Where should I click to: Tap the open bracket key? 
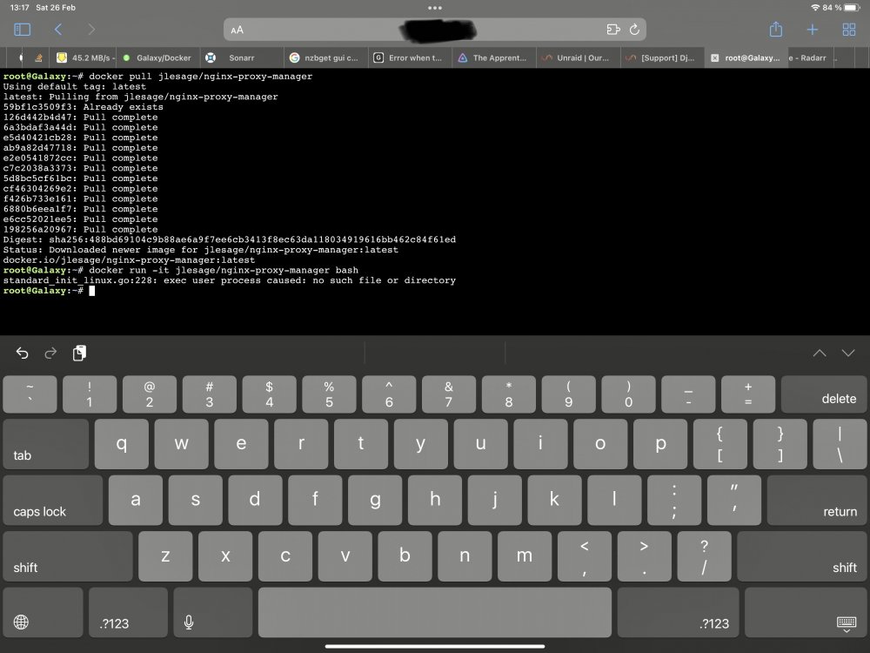pos(720,444)
